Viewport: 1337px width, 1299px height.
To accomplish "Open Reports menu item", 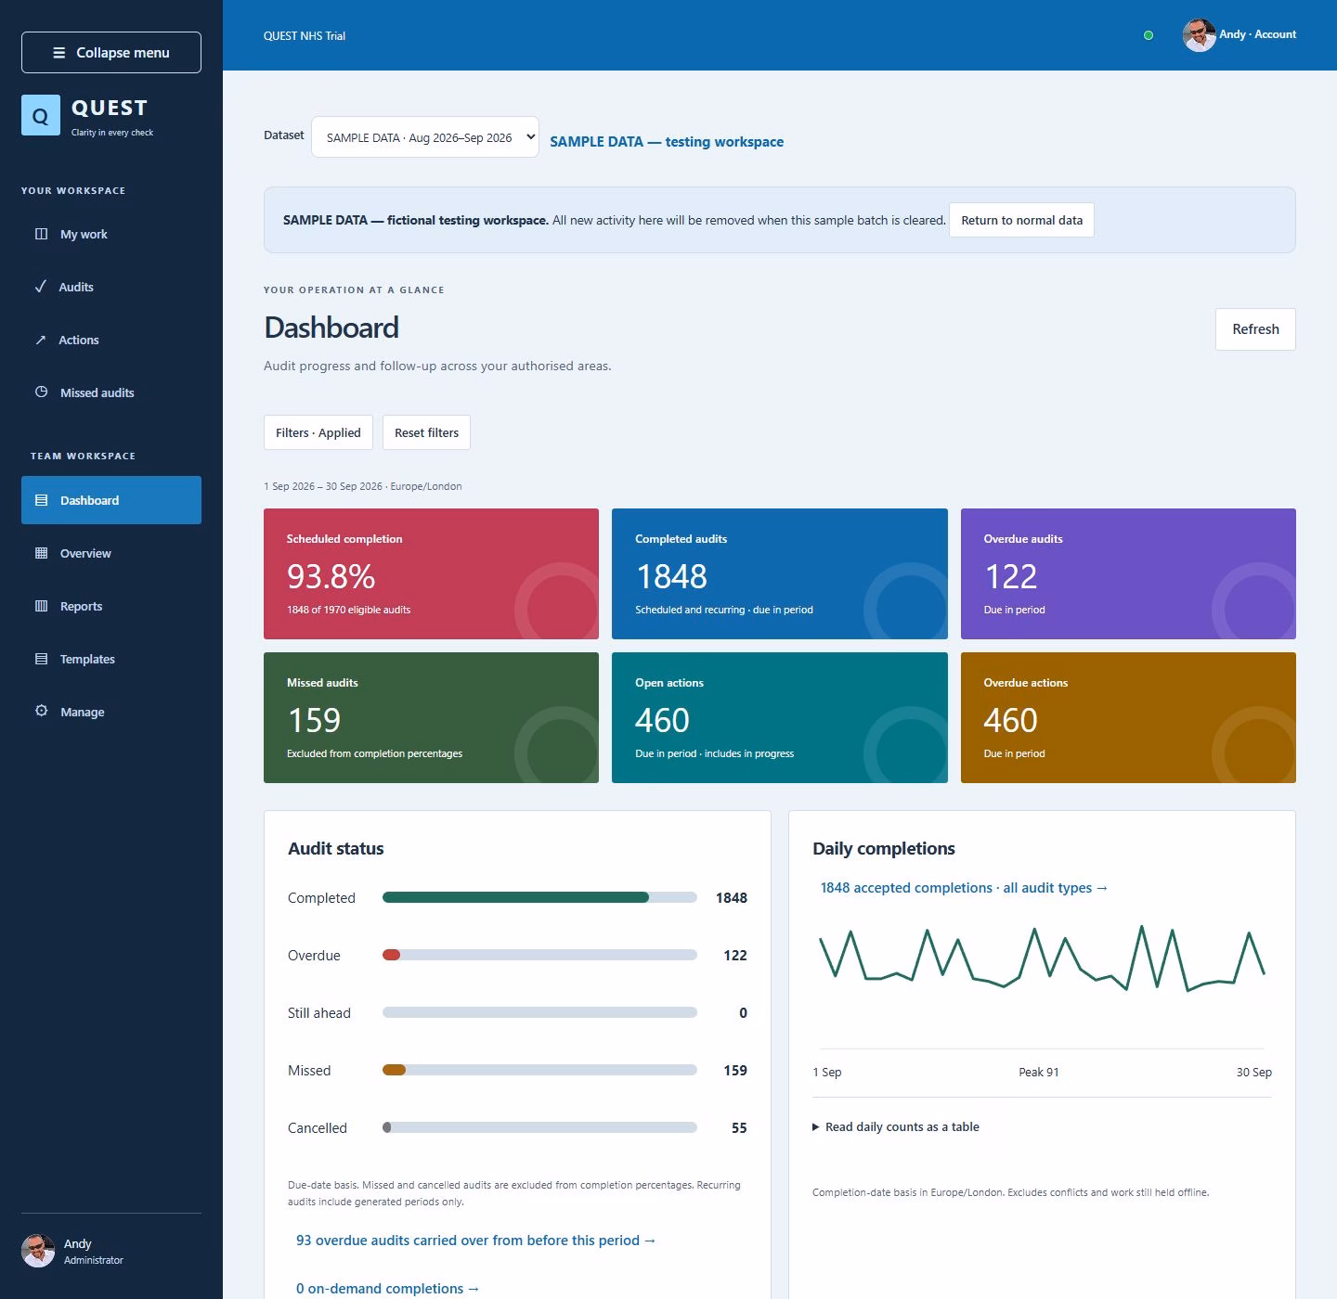I will [x=111, y=606].
